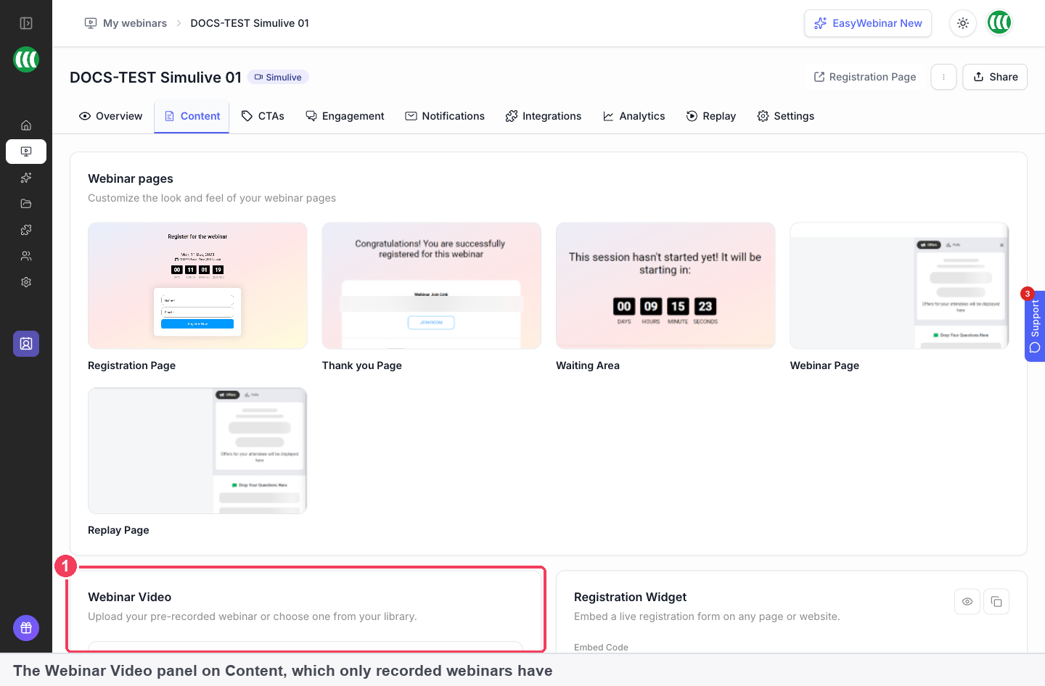
Task: Select the webinars monitor icon in sidebar
Action: click(x=26, y=152)
